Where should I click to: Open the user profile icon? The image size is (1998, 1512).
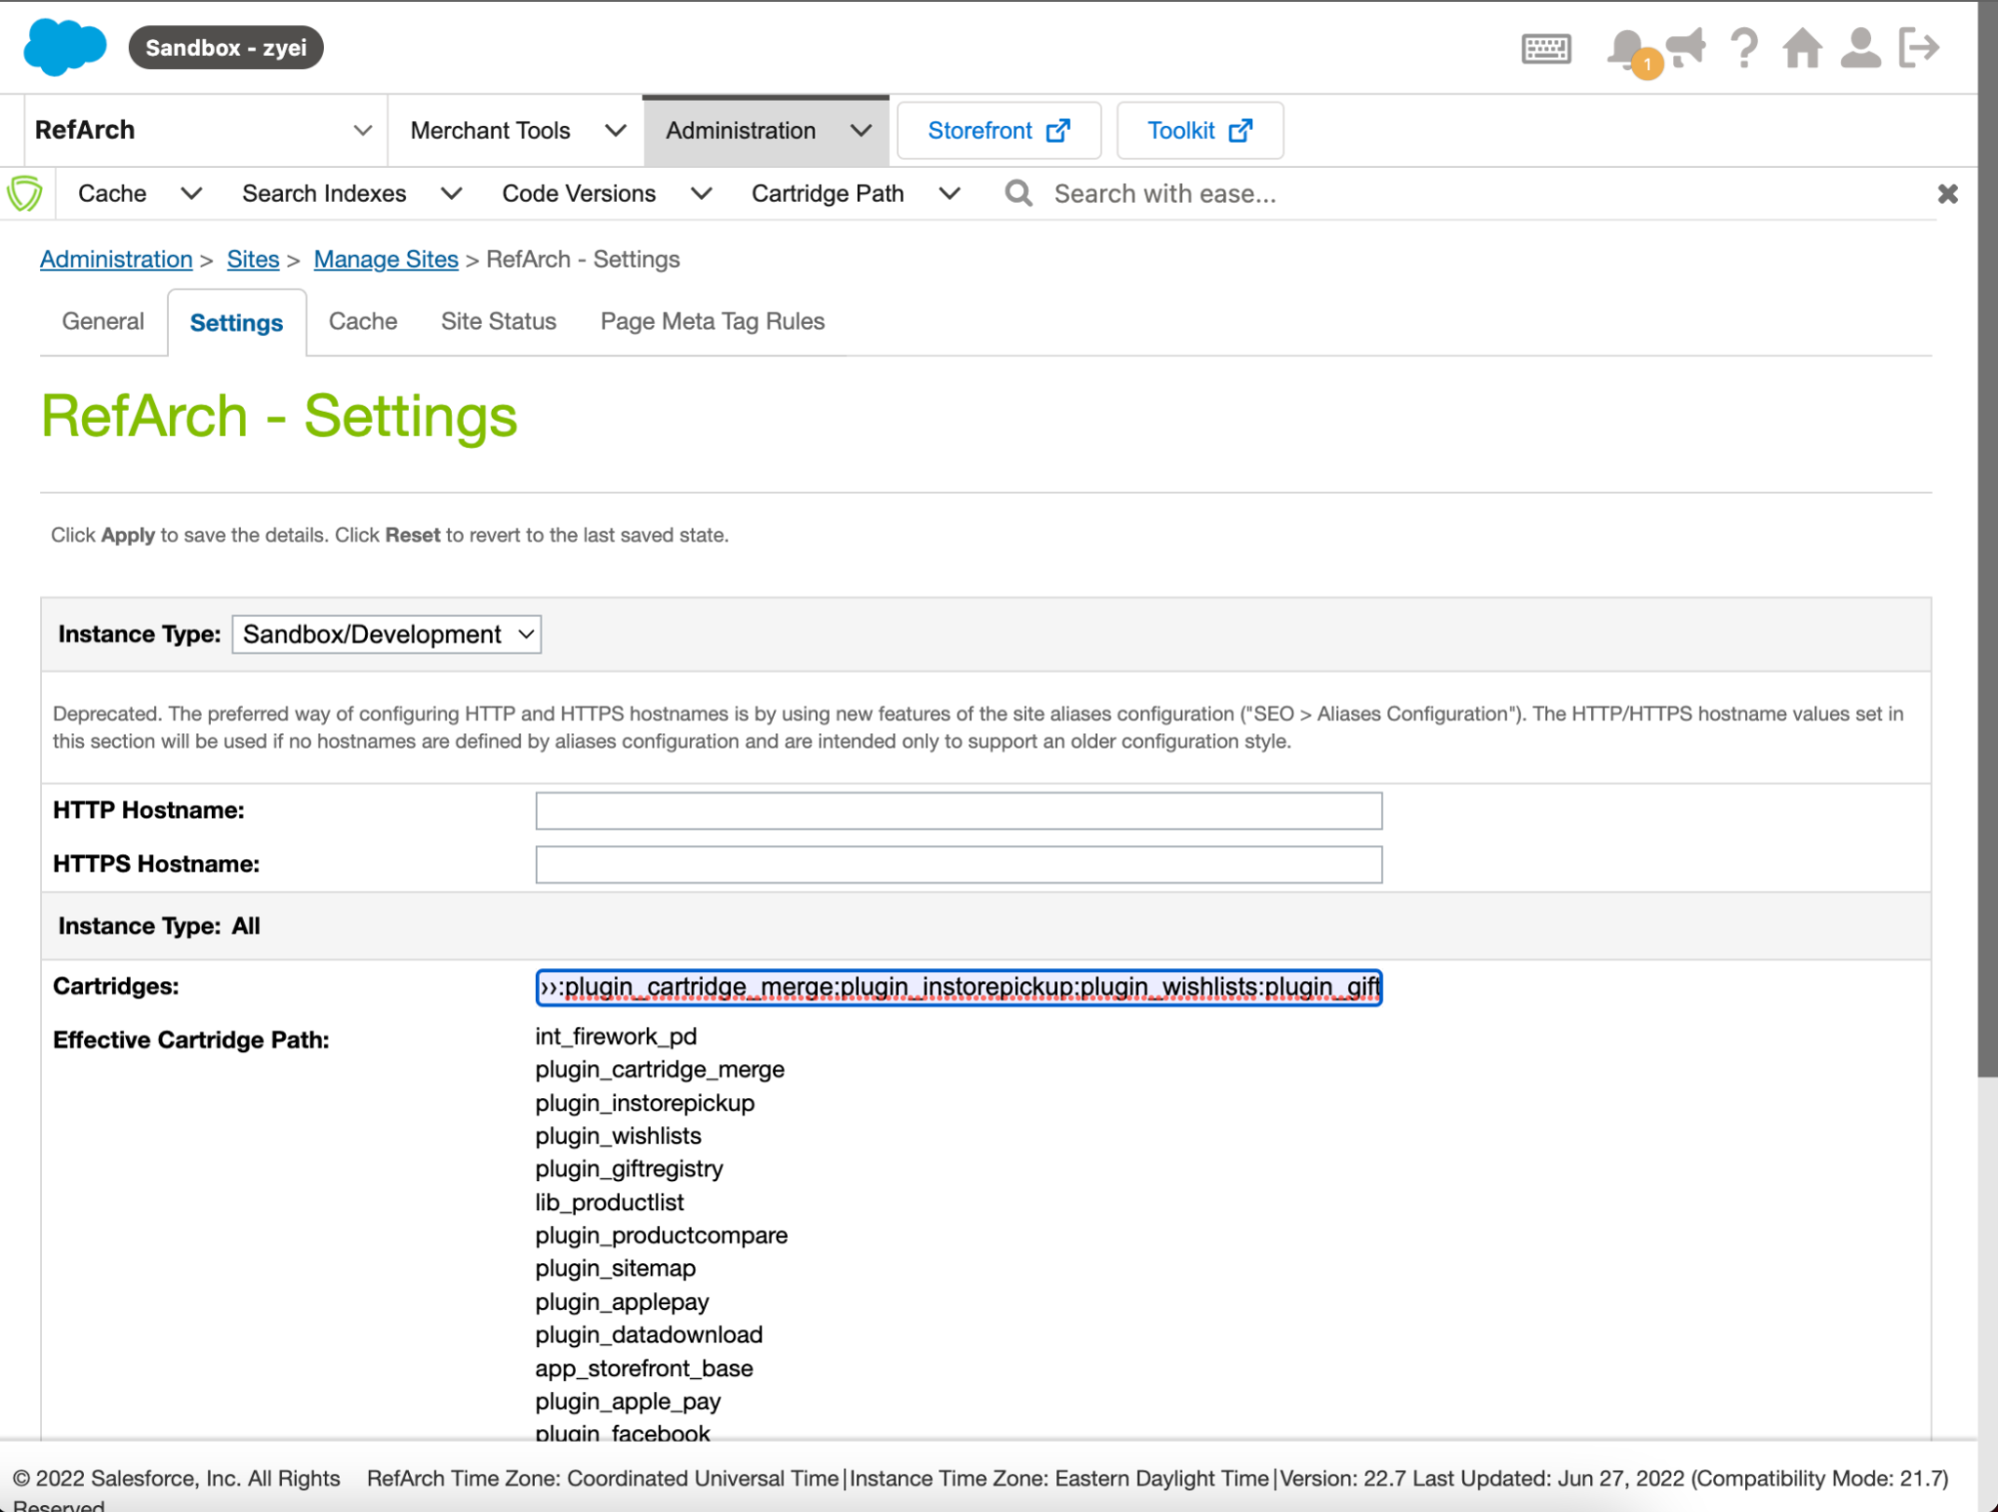click(1860, 48)
